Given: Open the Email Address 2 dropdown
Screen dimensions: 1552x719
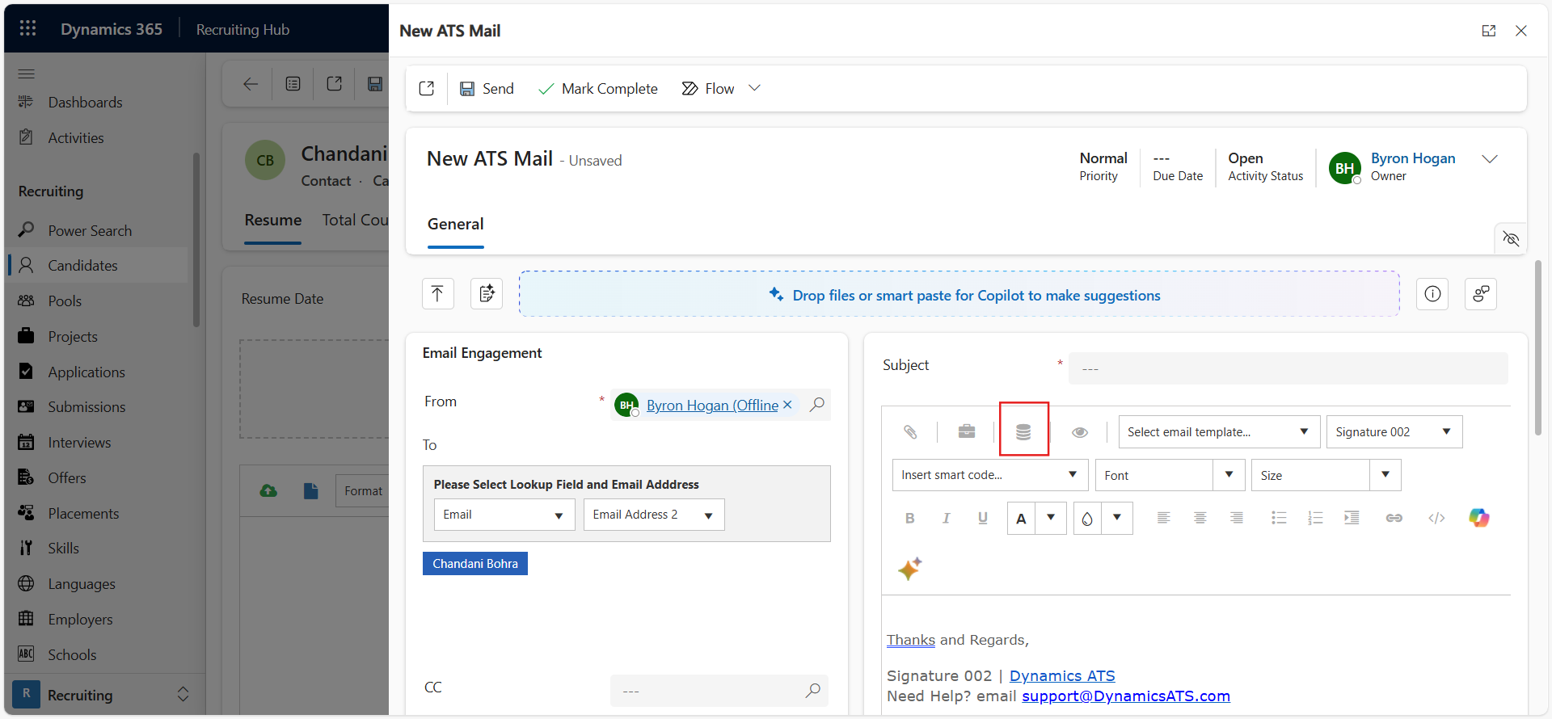Looking at the screenshot, I should 654,515.
